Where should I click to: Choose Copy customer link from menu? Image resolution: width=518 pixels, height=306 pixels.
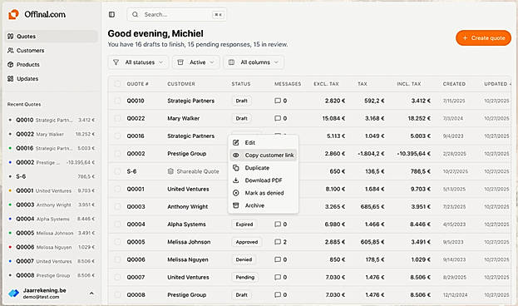pos(264,155)
